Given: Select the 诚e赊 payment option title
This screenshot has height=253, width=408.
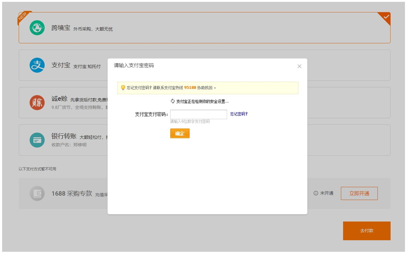Looking at the screenshot, I should click(x=59, y=99).
